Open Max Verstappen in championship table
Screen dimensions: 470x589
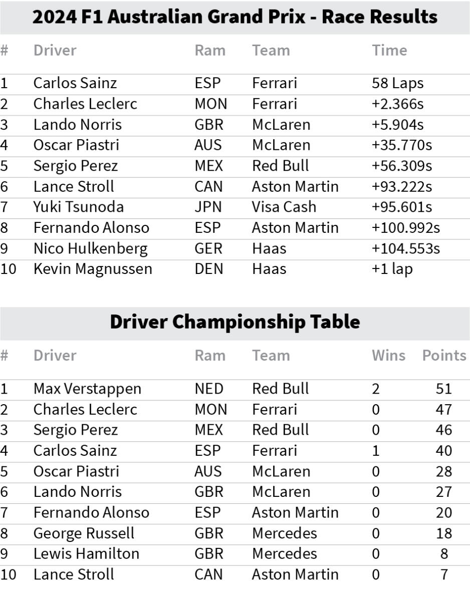click(x=87, y=389)
